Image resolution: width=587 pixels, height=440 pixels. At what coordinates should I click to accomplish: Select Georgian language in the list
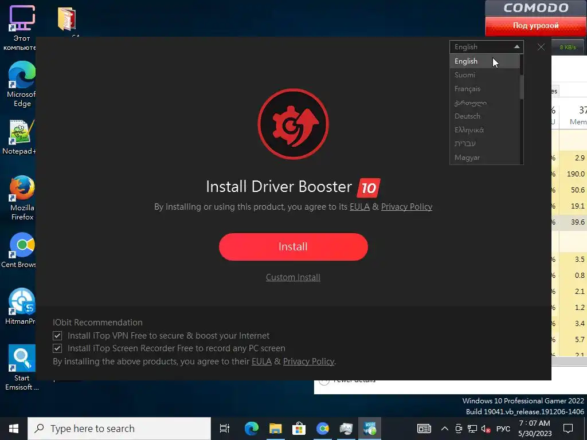pos(484,103)
